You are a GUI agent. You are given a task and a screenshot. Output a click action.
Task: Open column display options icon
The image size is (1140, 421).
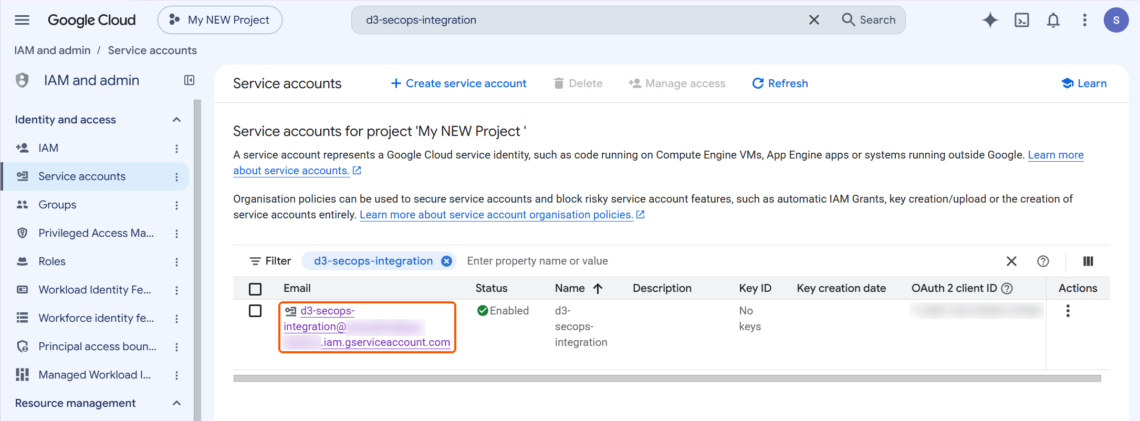click(1088, 261)
